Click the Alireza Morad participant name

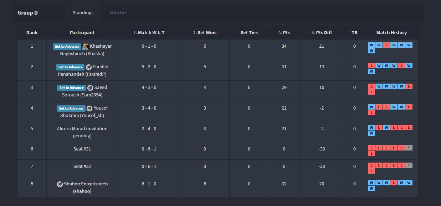point(82,132)
